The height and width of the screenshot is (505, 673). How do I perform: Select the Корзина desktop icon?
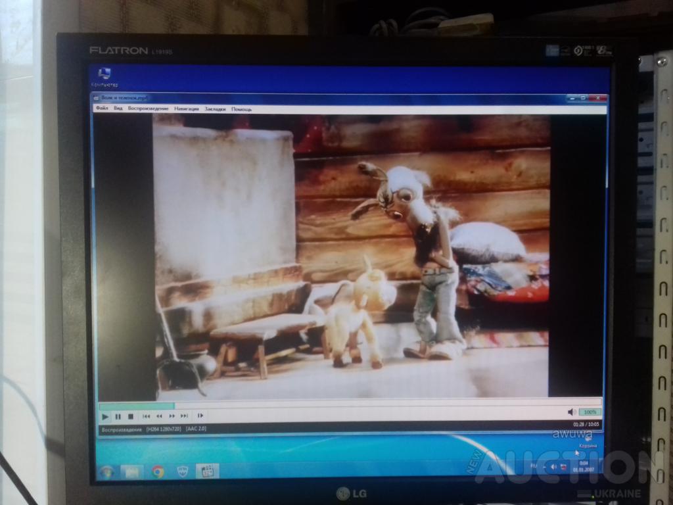[x=588, y=441]
